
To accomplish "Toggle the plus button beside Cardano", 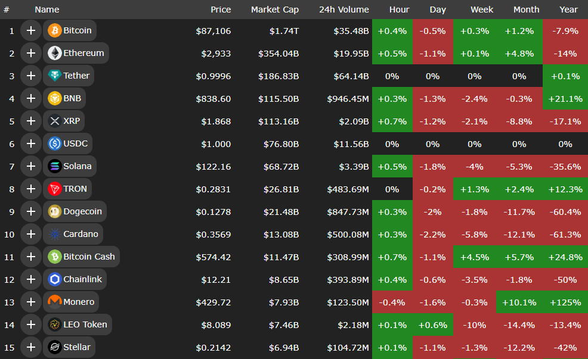I will click(31, 234).
